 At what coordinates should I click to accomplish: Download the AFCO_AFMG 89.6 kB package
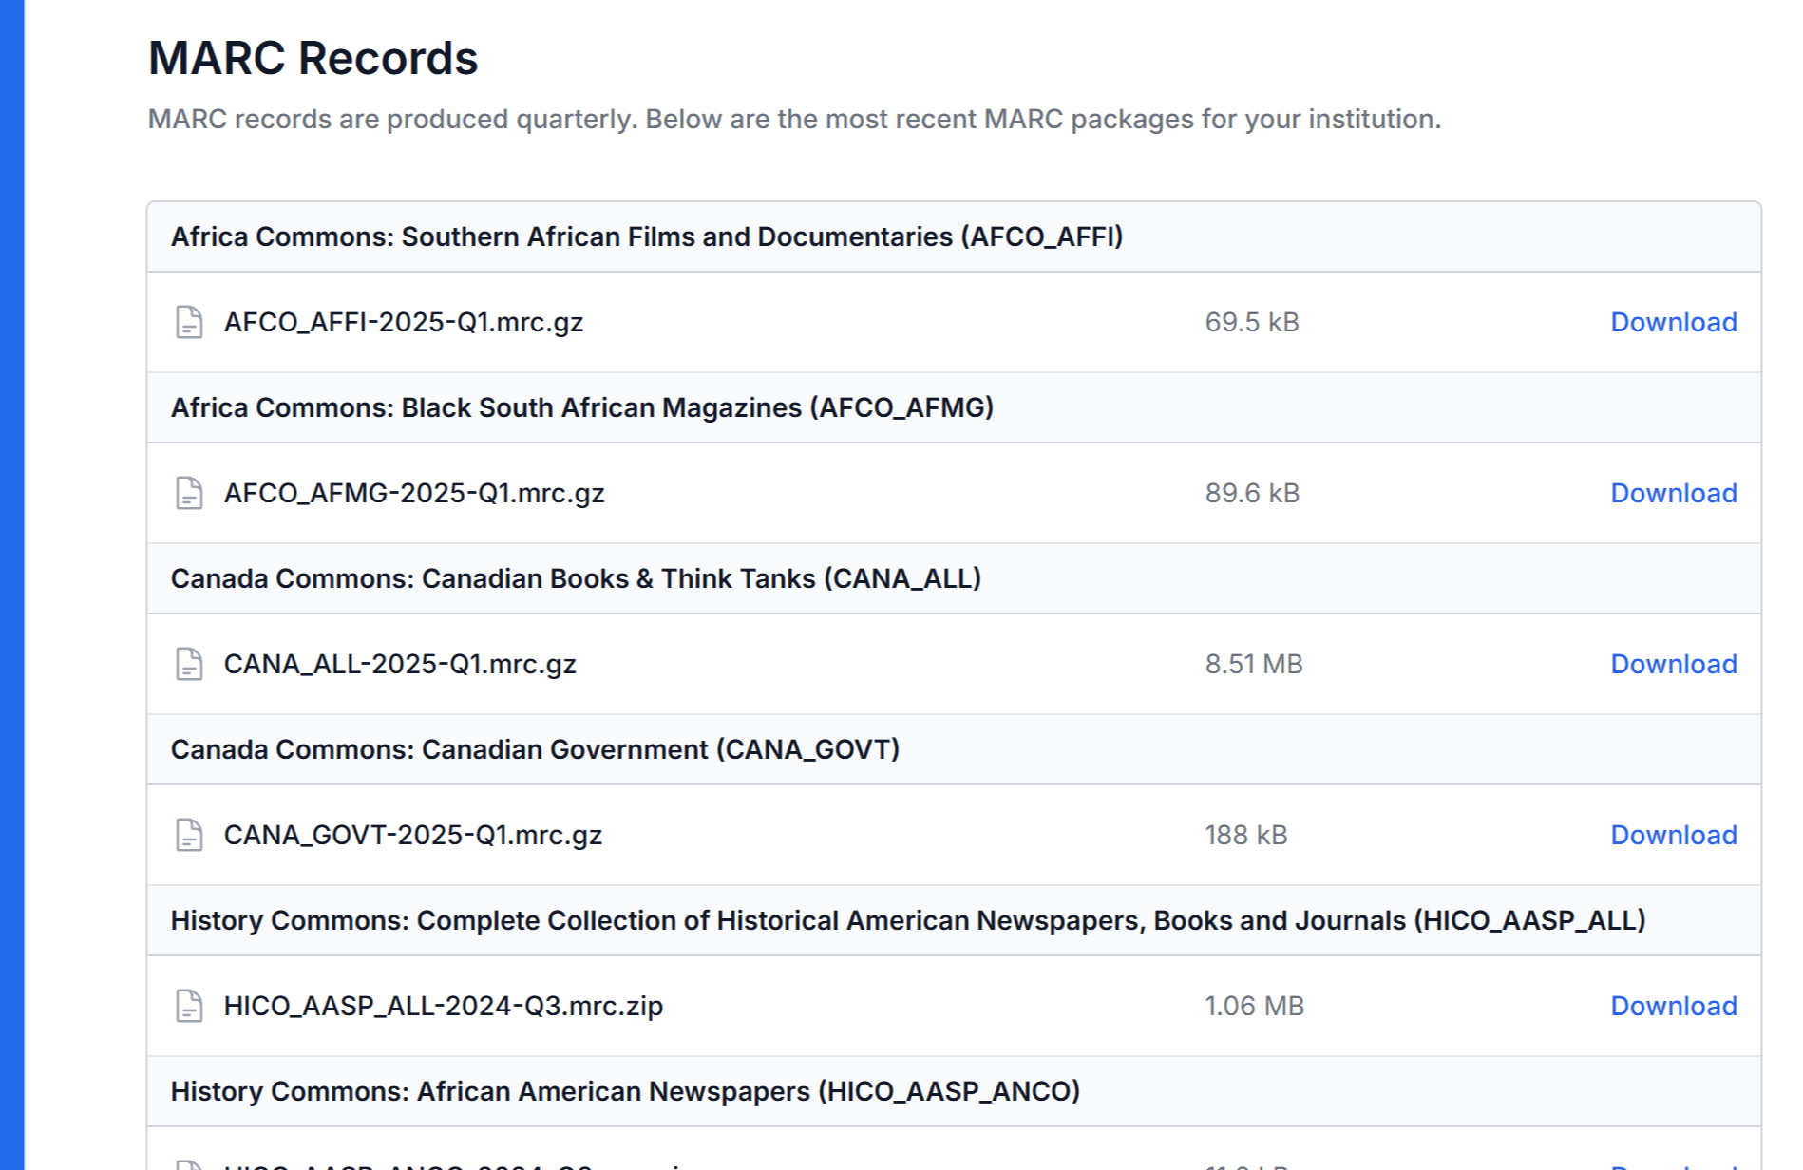(1673, 493)
